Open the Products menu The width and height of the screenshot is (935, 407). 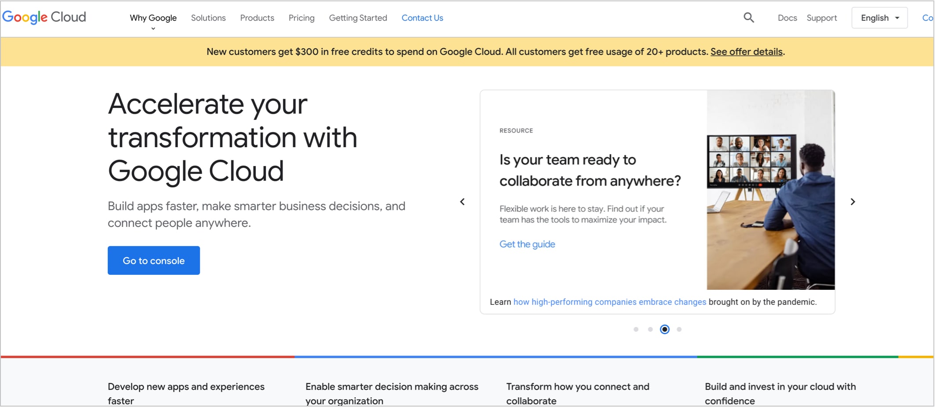click(257, 18)
